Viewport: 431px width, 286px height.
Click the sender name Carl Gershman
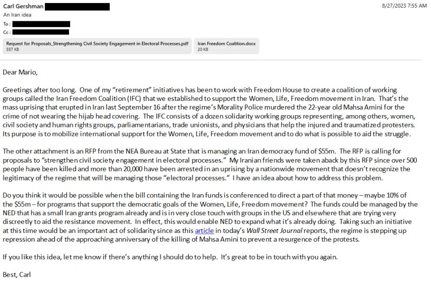coord(22,7)
